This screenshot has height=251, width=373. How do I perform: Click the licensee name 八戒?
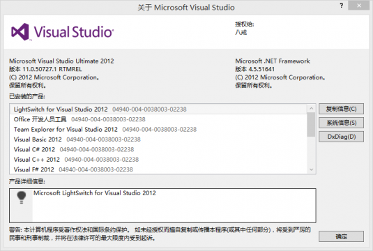[241, 32]
